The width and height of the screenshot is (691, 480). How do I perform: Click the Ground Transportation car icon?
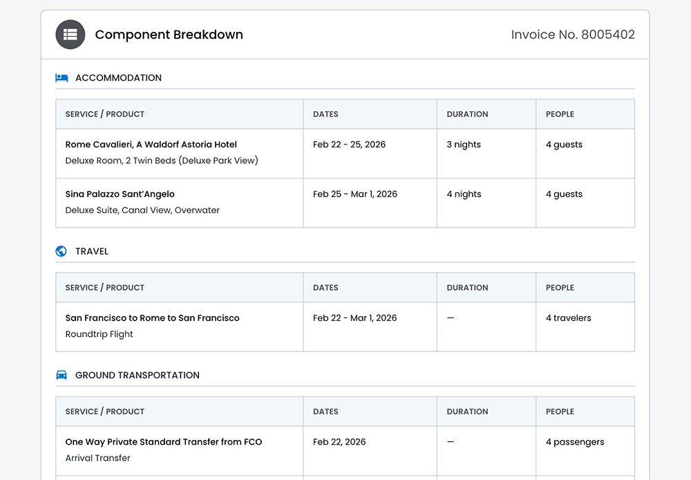point(61,375)
